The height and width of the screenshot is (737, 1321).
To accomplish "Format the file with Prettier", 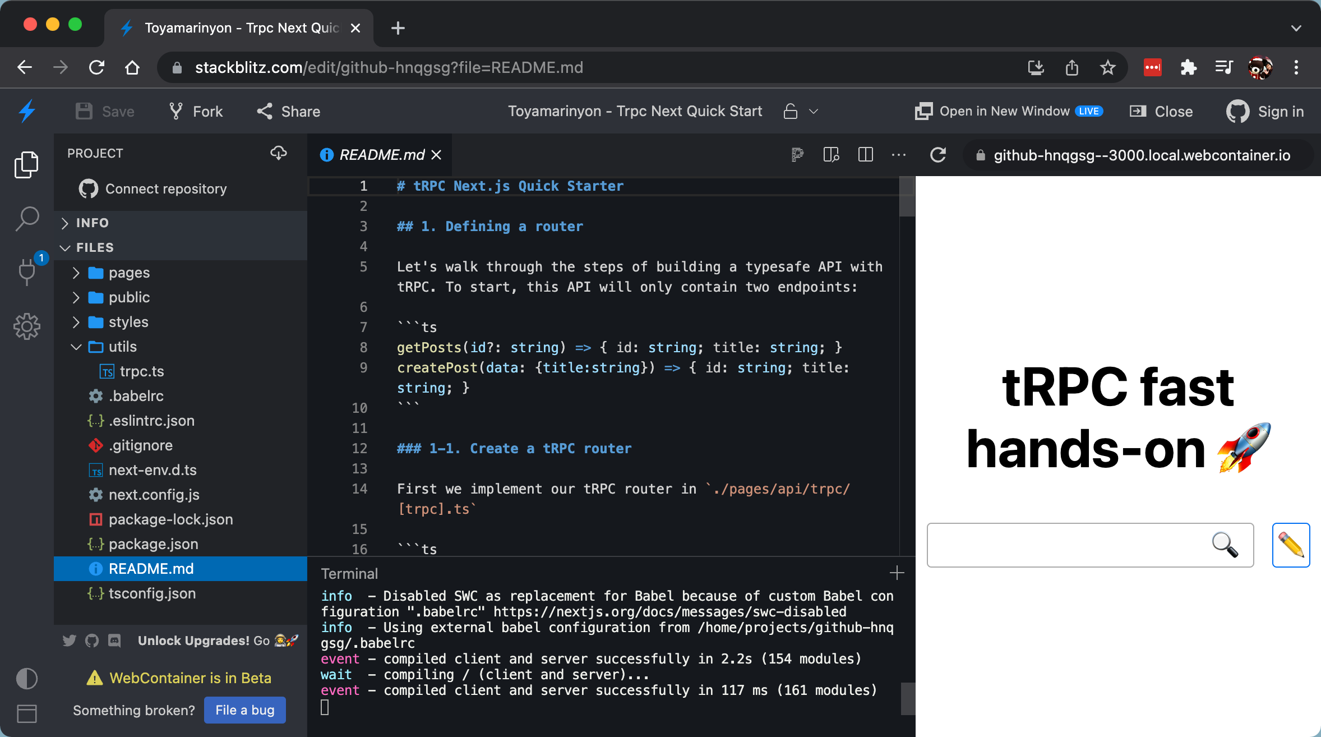I will 797,155.
